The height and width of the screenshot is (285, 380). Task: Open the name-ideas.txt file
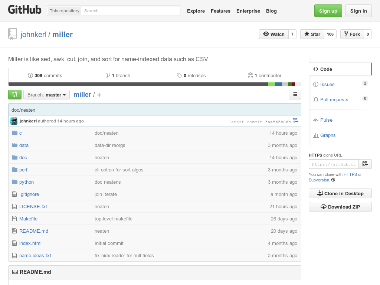click(x=35, y=255)
